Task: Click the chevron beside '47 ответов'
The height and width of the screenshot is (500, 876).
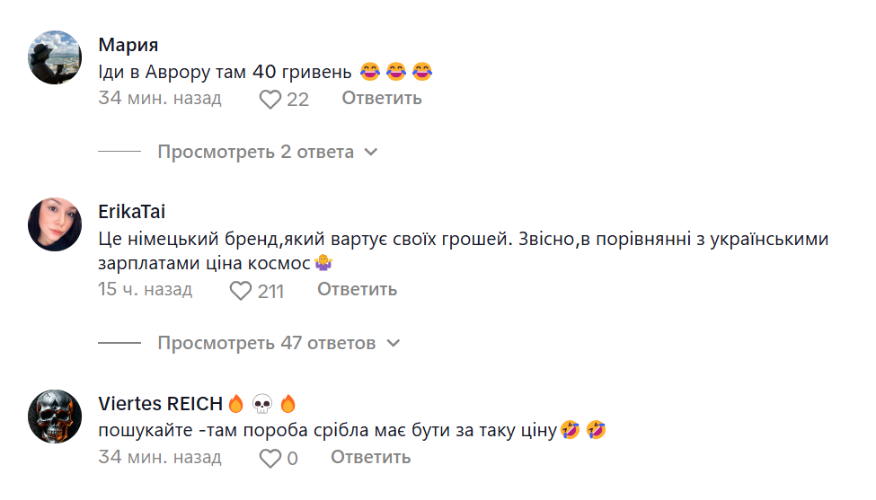Action: (393, 344)
